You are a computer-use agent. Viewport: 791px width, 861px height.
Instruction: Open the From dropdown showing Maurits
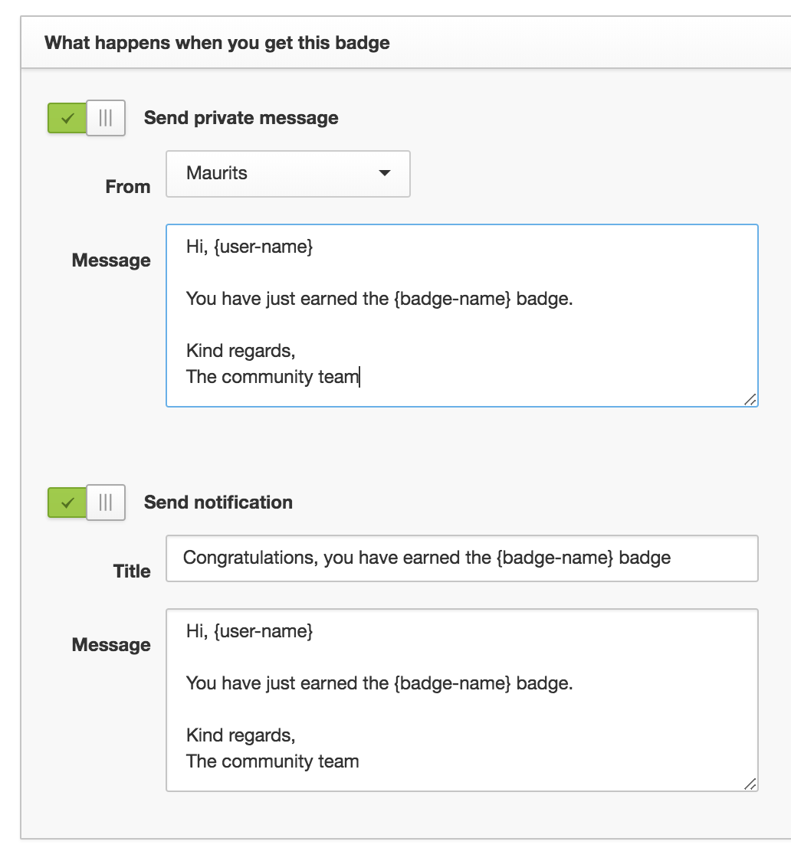[288, 174]
